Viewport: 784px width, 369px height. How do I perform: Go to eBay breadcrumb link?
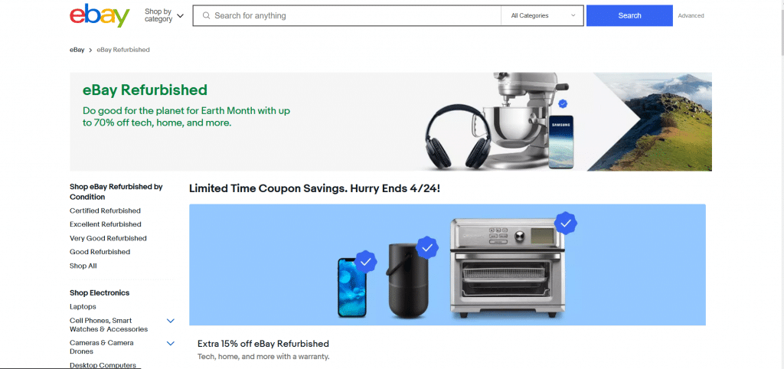point(77,50)
